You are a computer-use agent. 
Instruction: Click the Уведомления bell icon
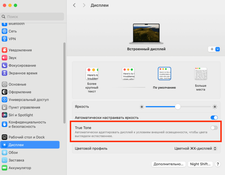point(5,50)
